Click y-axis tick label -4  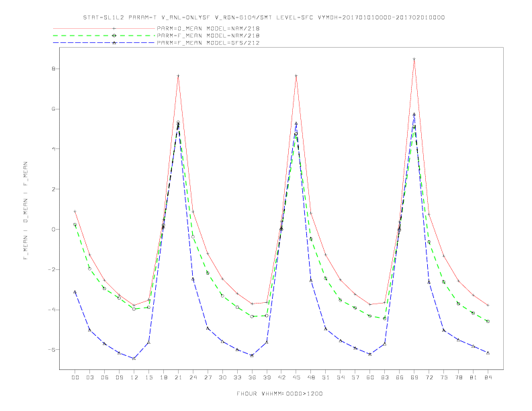(52, 310)
